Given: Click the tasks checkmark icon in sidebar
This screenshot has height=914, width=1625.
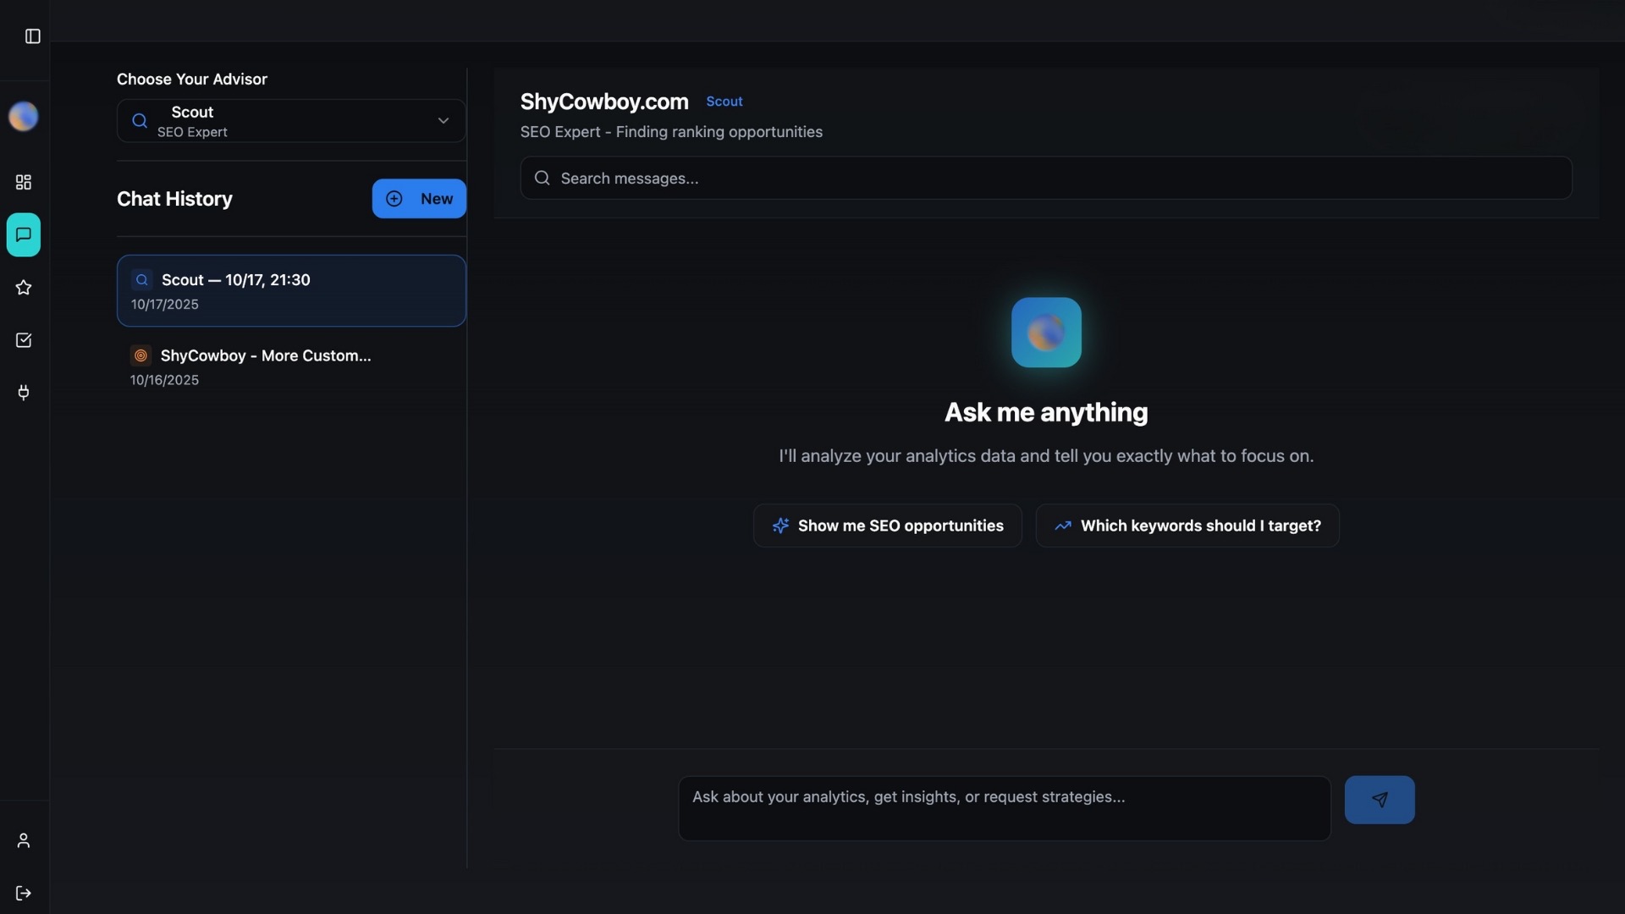Looking at the screenshot, I should tap(23, 339).
